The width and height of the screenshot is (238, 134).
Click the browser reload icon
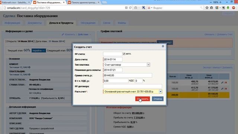(x=130, y=8)
